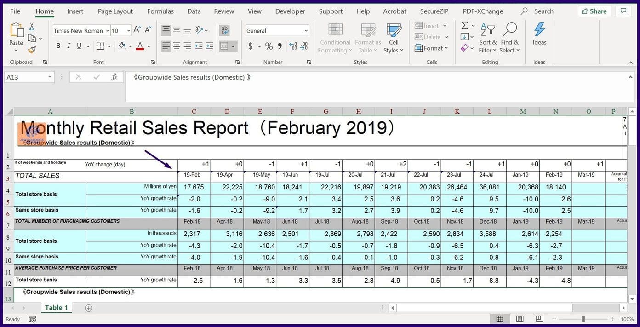The height and width of the screenshot is (327, 640).
Task: Toggle Top Align button
Action: click(x=166, y=30)
